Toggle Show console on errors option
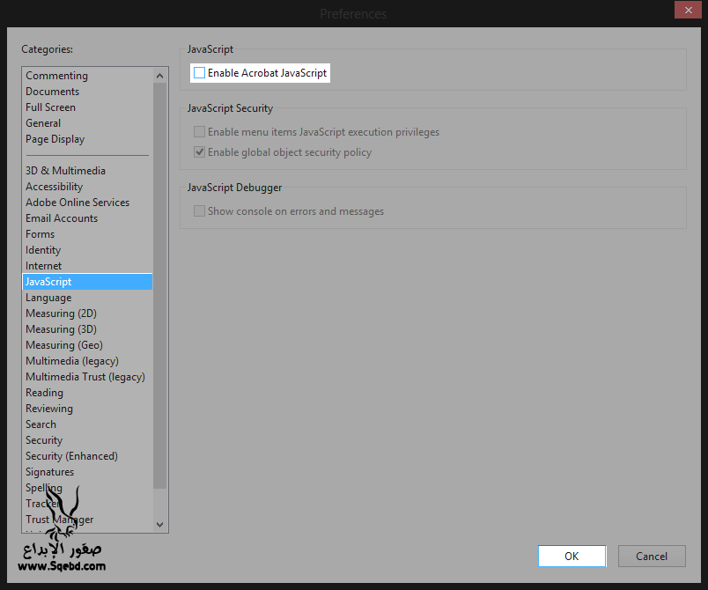Screen dimensions: 708x590 point(200,211)
